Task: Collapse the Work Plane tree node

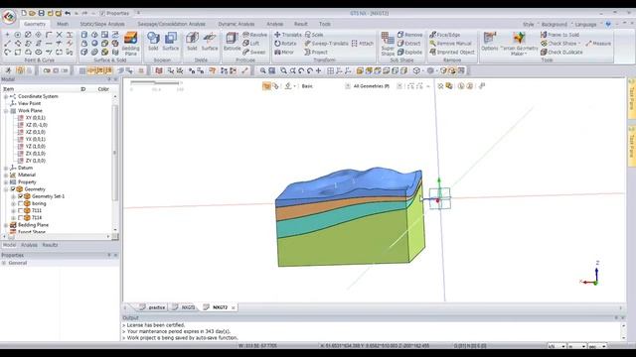Action: point(6,110)
